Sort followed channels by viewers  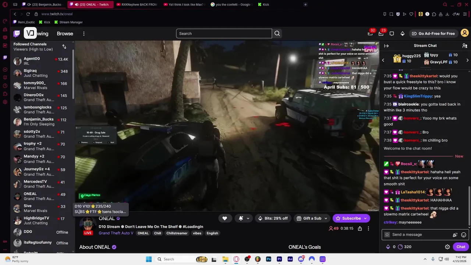point(64,47)
